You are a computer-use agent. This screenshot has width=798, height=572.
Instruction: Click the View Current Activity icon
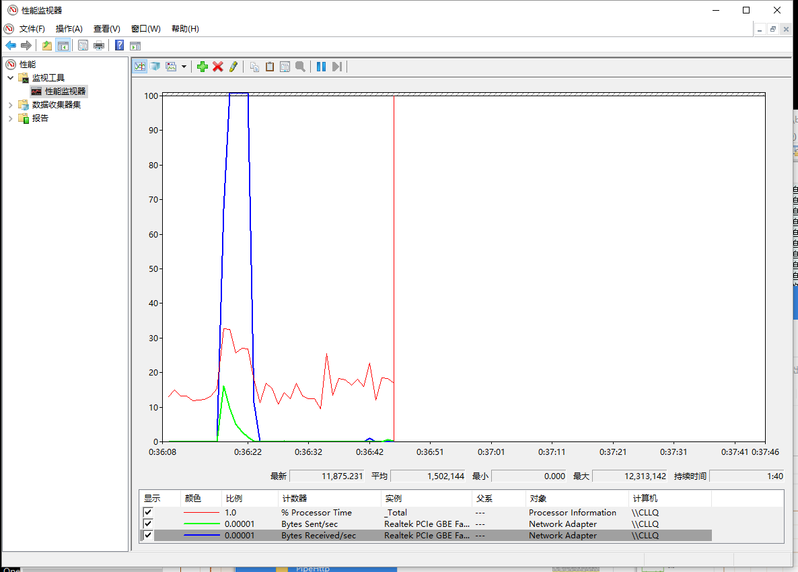coord(140,66)
